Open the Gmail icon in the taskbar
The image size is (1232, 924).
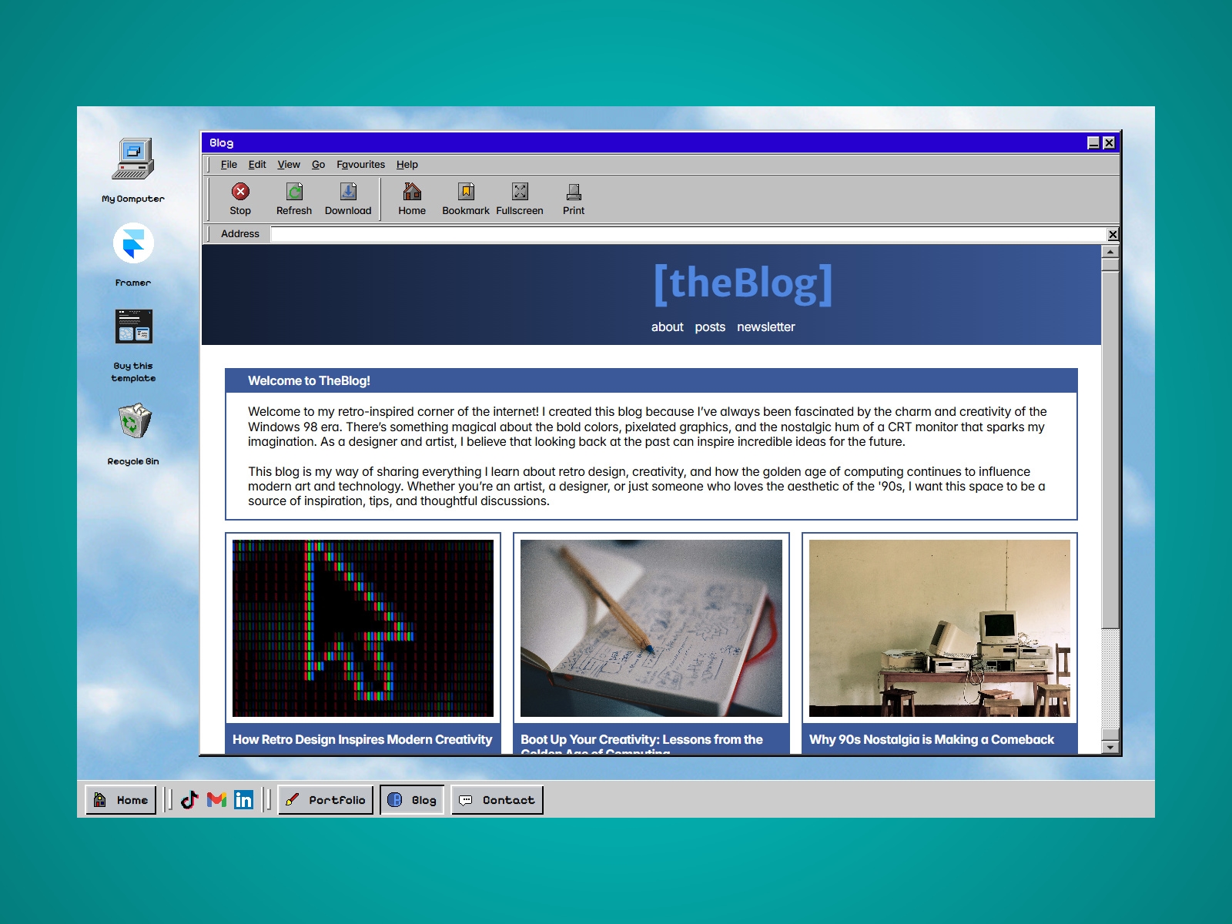(216, 800)
